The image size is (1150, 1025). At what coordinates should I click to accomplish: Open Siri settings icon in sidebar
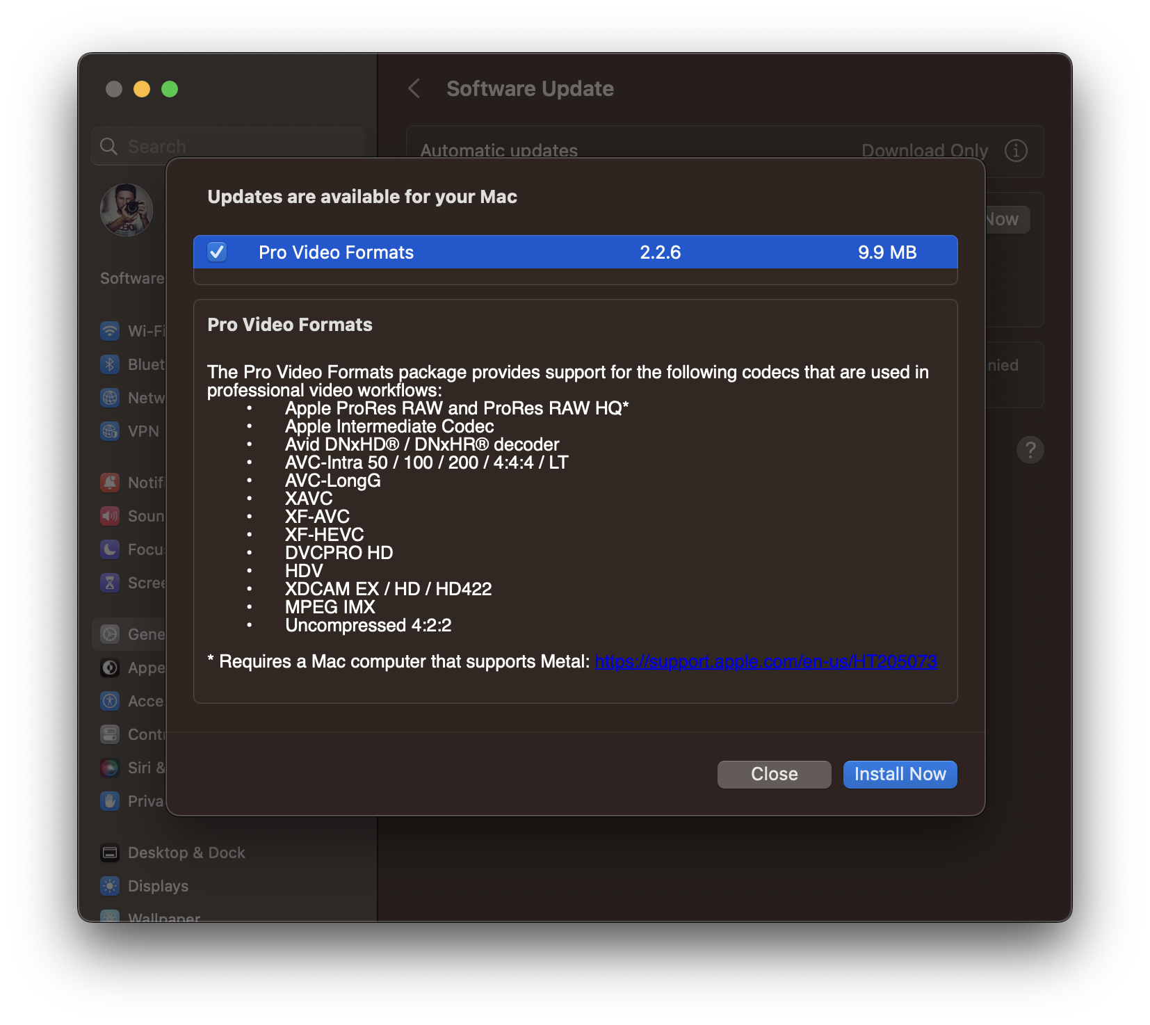110,768
